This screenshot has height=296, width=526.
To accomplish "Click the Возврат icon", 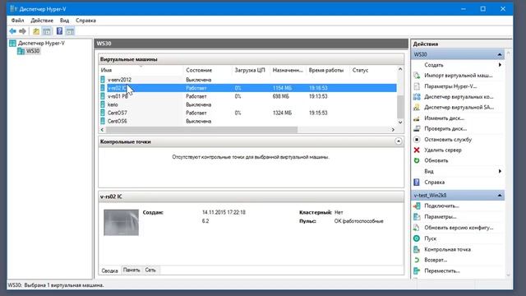I will pyautogui.click(x=417, y=260).
